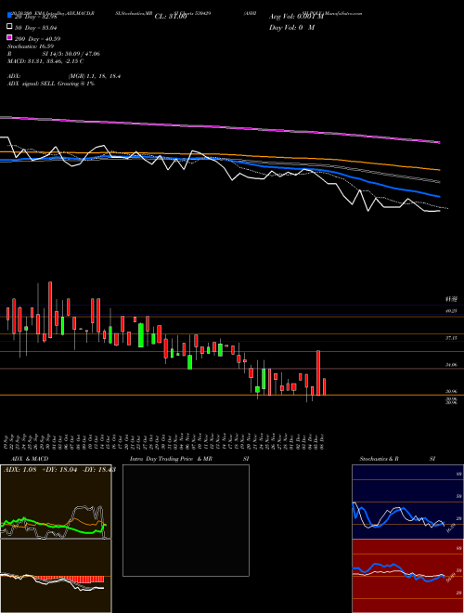Click the '(MGR) 1.1, 18, 18.4' ADX values
464x613 pixels.
click(x=94, y=76)
